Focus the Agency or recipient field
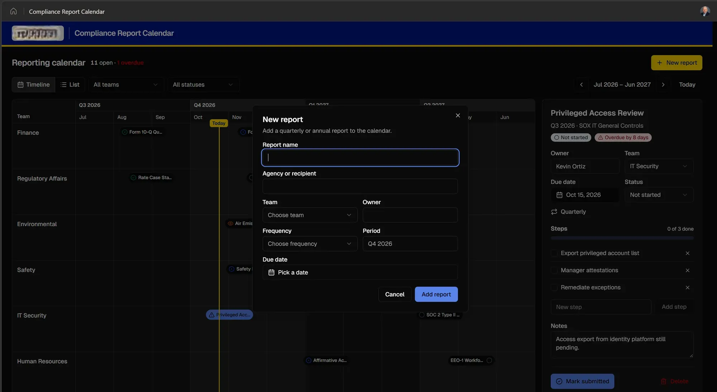Image resolution: width=717 pixels, height=392 pixels. (360, 186)
